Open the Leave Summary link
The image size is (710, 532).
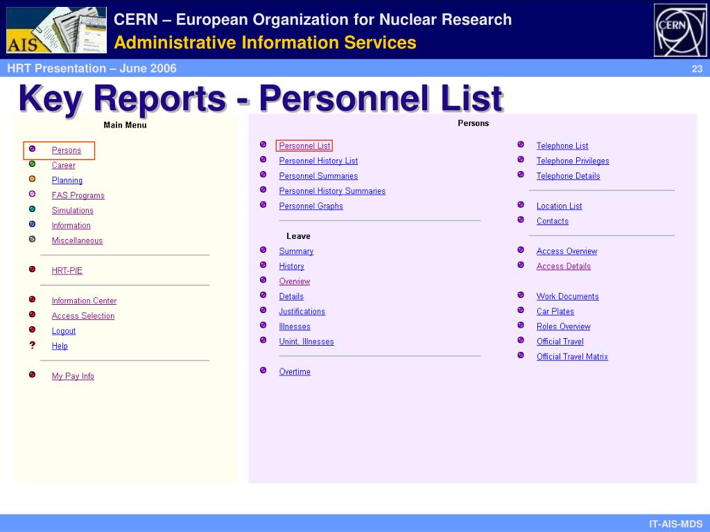296,251
